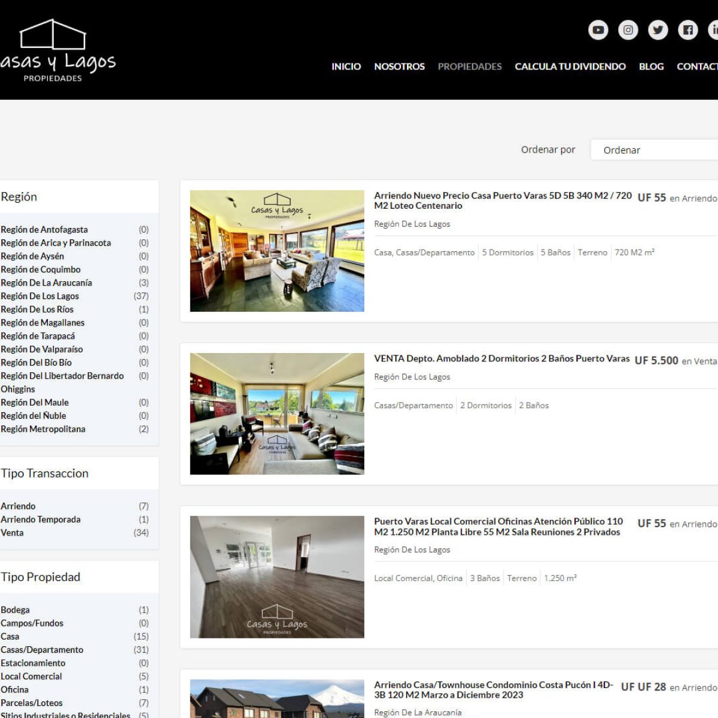Open the Local Comercial office photo
Image resolution: width=718 pixels, height=718 pixels.
276,577
